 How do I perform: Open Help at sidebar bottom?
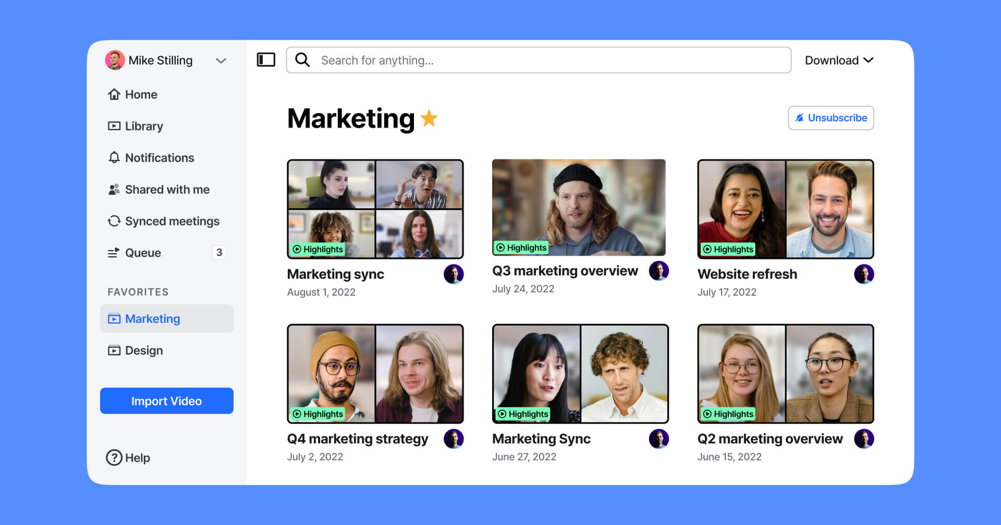tap(128, 457)
